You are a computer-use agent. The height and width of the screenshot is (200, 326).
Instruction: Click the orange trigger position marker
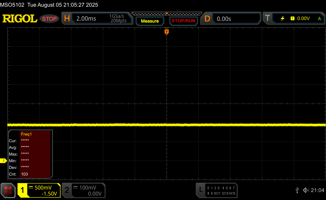pos(166,31)
